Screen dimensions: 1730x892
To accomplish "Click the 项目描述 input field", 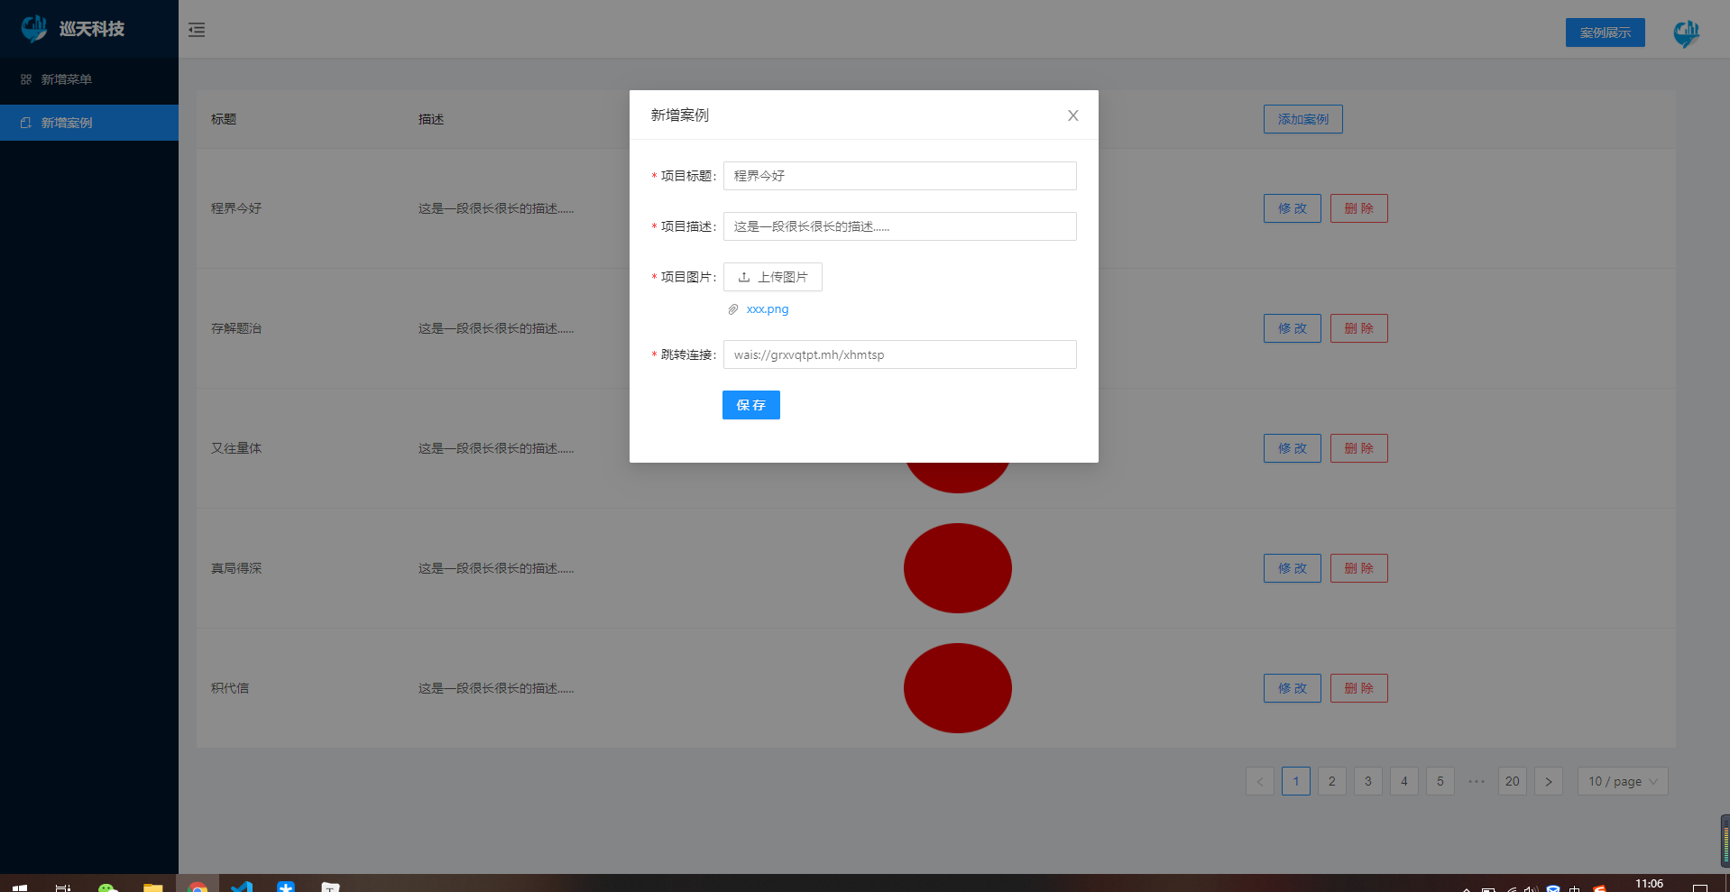I will (x=899, y=226).
